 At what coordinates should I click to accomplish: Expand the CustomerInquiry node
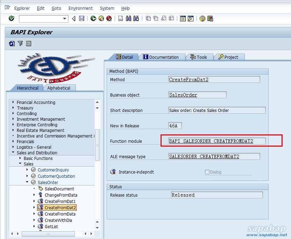[27, 170]
